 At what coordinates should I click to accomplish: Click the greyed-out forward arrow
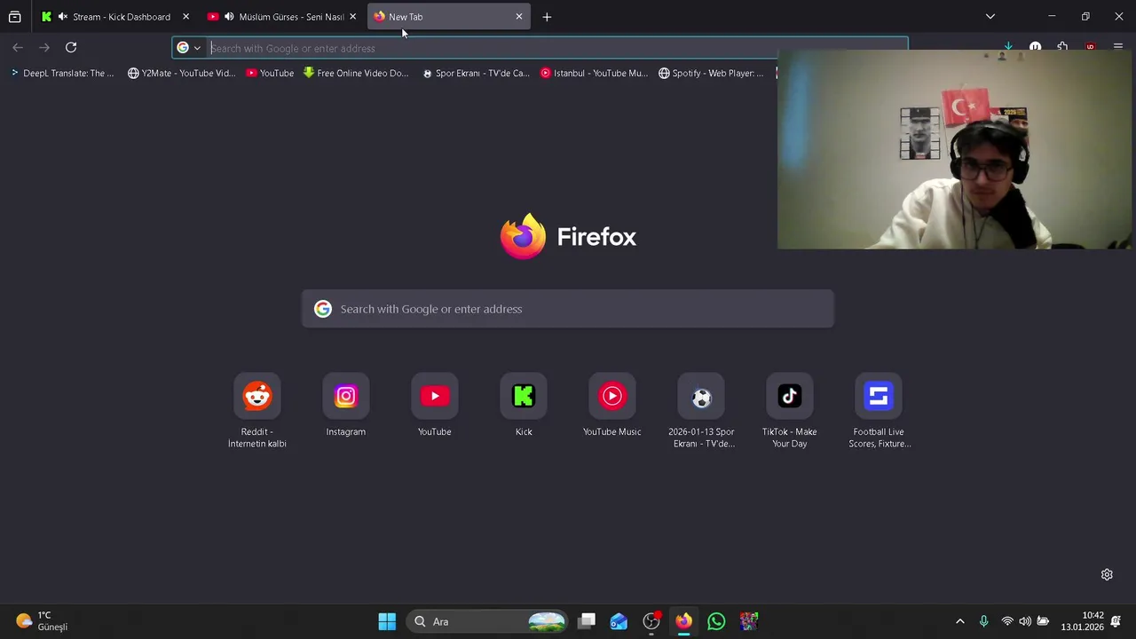pos(44,47)
